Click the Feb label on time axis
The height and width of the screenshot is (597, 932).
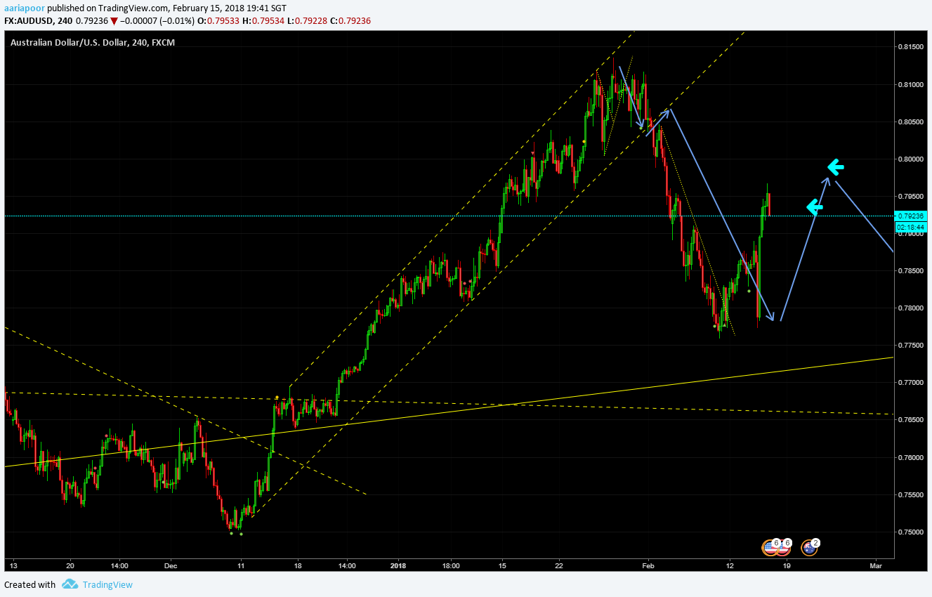pyautogui.click(x=649, y=565)
